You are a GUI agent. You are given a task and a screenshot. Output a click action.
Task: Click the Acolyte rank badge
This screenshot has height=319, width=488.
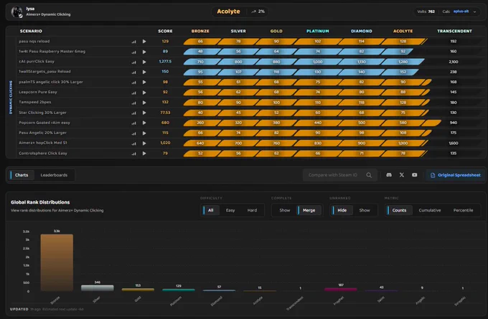pos(228,11)
